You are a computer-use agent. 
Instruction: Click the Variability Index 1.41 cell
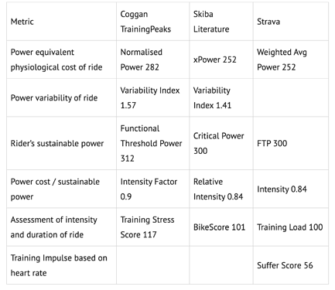coord(221,97)
